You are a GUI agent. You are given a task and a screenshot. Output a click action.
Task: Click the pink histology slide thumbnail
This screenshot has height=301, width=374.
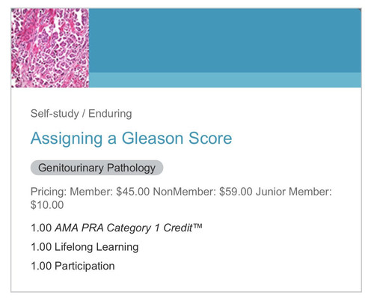coord(50,48)
